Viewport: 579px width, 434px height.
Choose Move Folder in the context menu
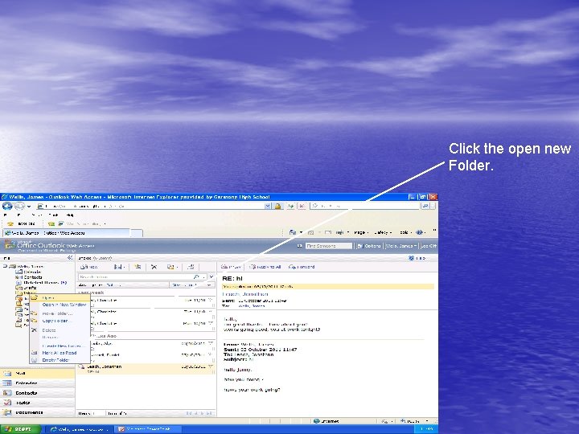60,313
